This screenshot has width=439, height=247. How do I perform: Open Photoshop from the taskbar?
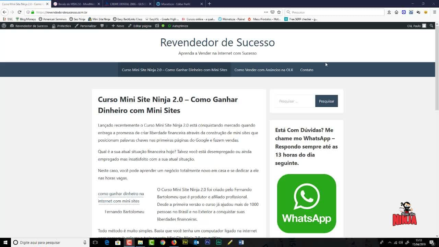207,242
